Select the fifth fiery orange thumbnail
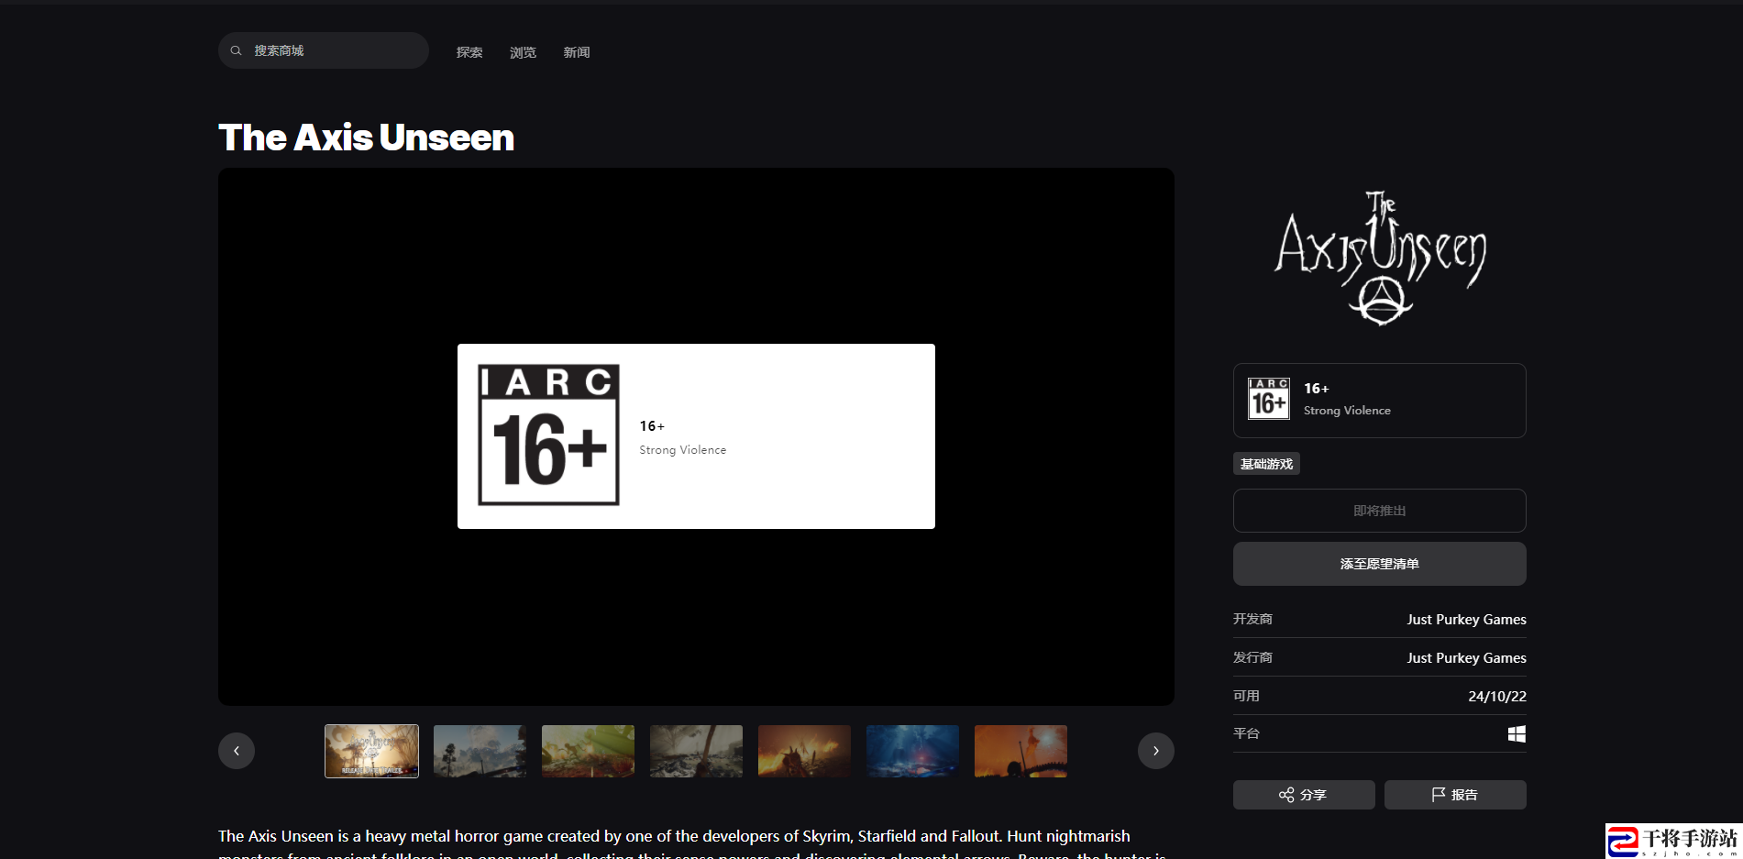The height and width of the screenshot is (859, 1743). [x=804, y=751]
